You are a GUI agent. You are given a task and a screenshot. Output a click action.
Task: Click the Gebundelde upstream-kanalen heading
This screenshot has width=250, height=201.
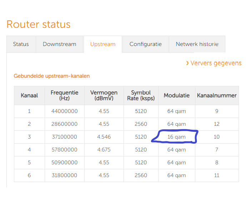point(52,76)
